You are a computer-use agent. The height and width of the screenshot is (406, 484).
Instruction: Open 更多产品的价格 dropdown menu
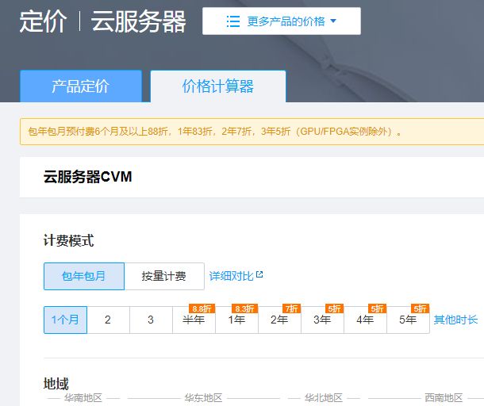(x=282, y=21)
